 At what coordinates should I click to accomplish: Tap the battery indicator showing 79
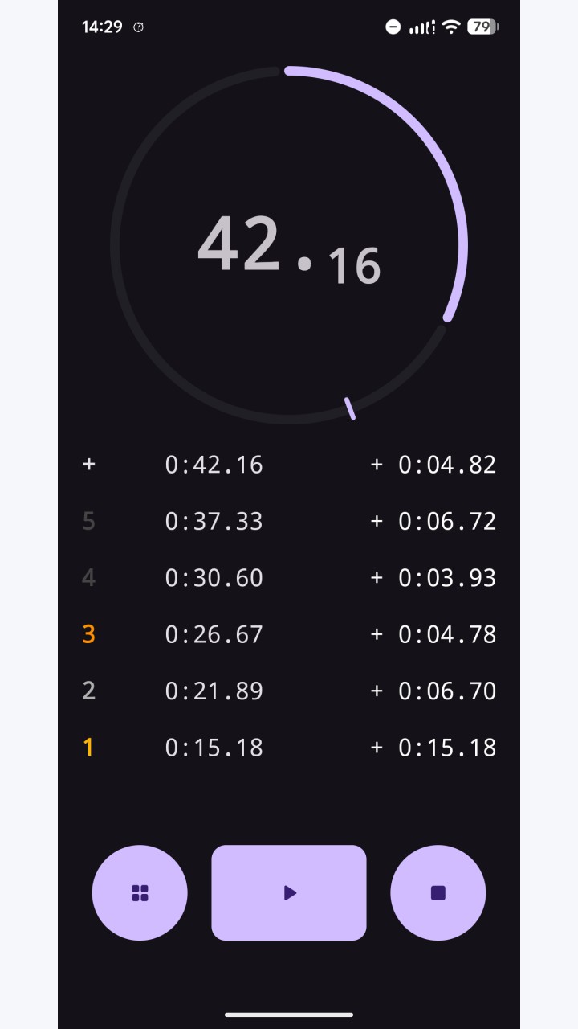coord(482,27)
